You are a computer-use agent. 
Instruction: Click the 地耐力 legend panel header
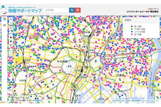tap(141, 20)
